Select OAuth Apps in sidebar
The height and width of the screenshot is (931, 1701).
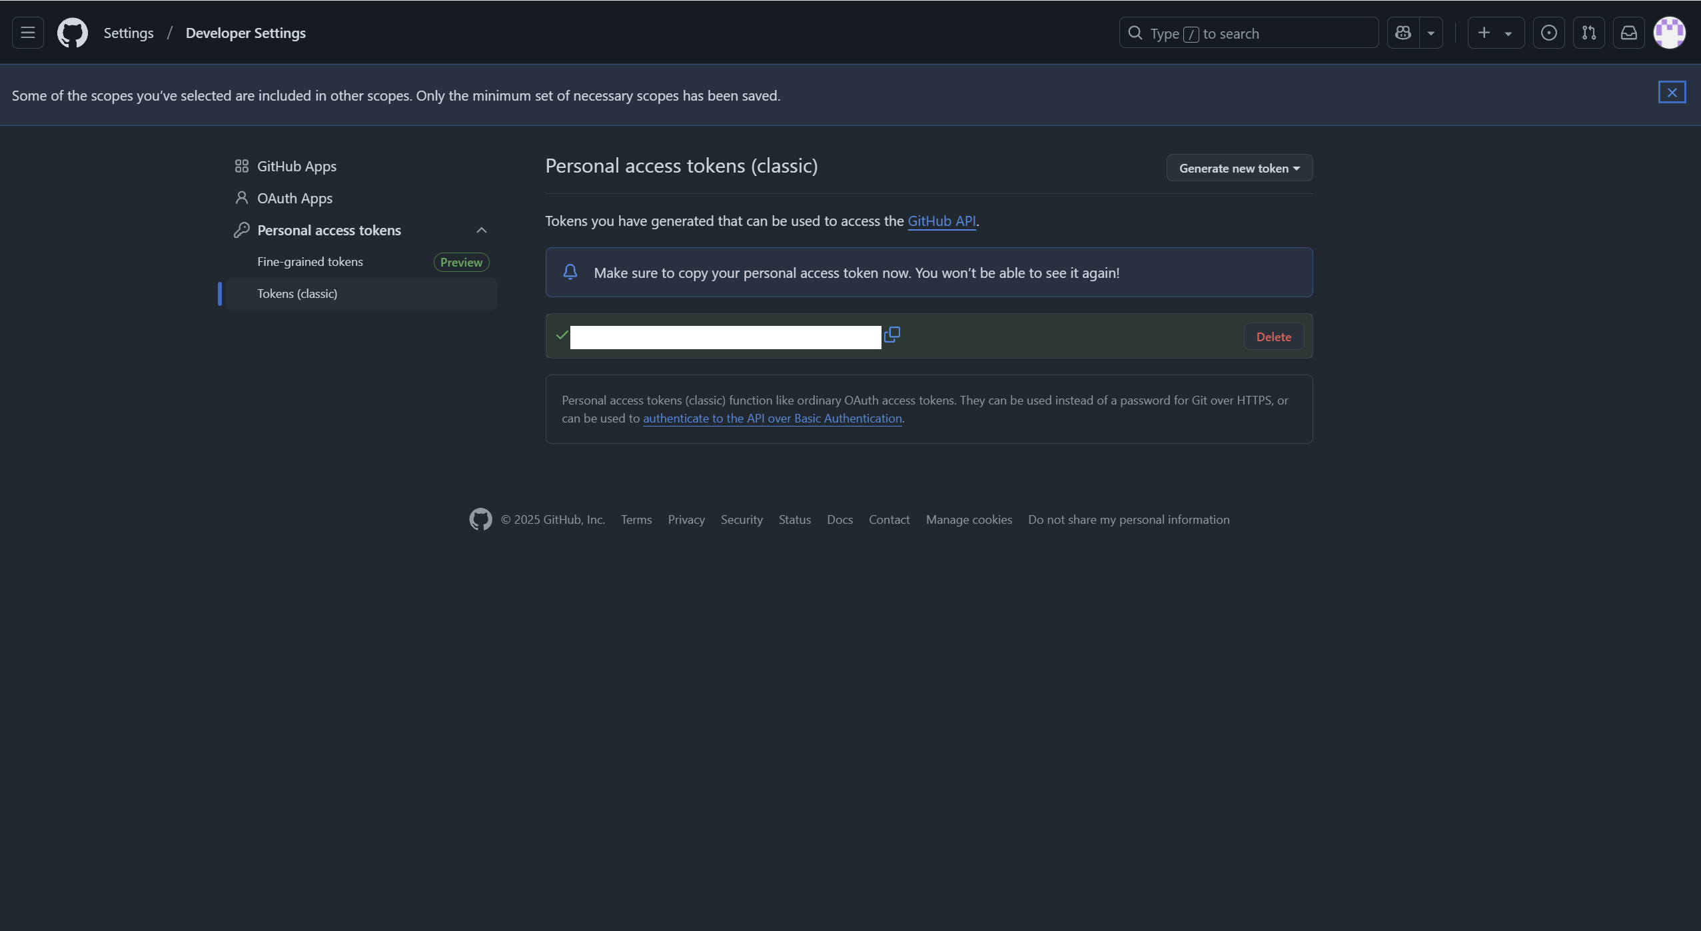coord(294,199)
